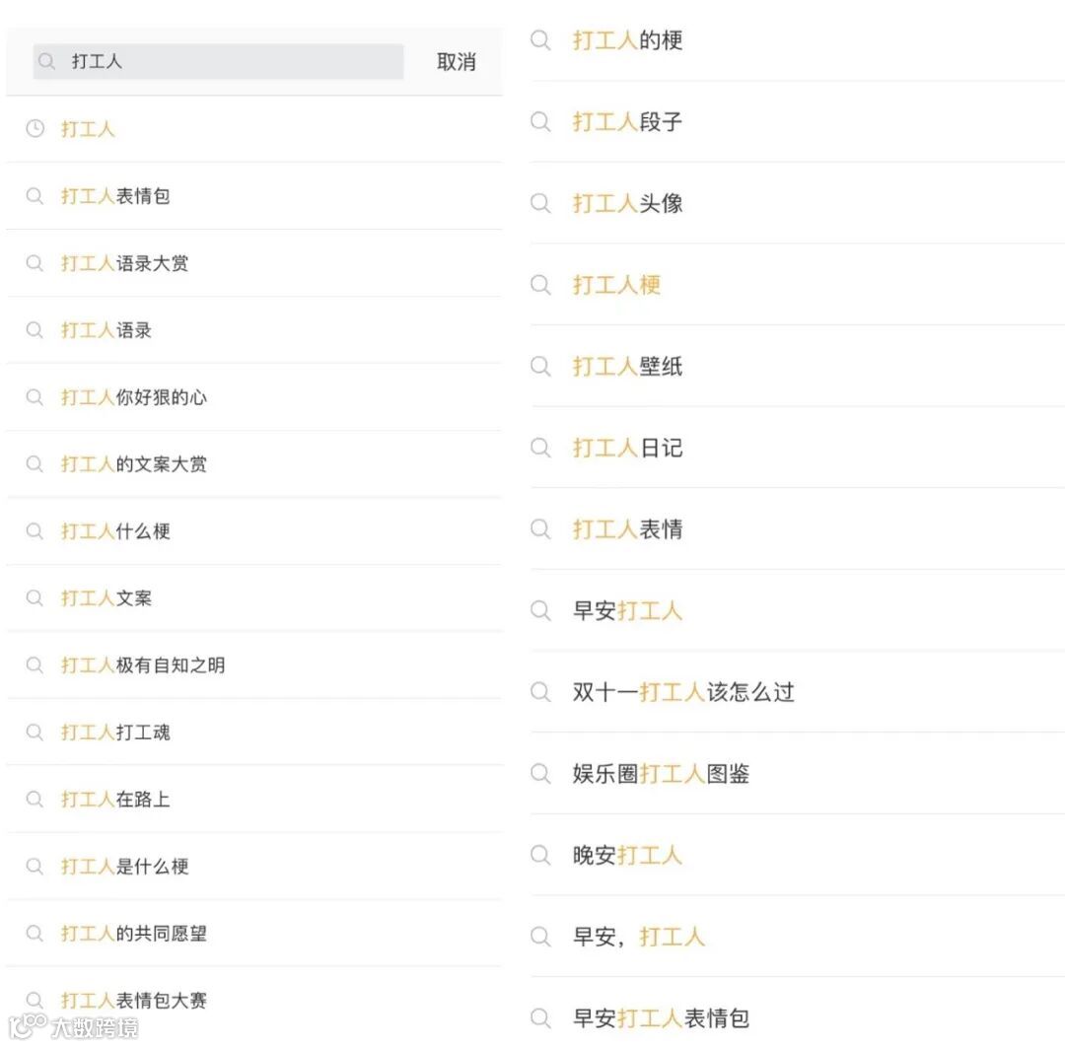Click the search icon next to 打工人文案
Screen dimensions: 1065x1047
tap(35, 597)
